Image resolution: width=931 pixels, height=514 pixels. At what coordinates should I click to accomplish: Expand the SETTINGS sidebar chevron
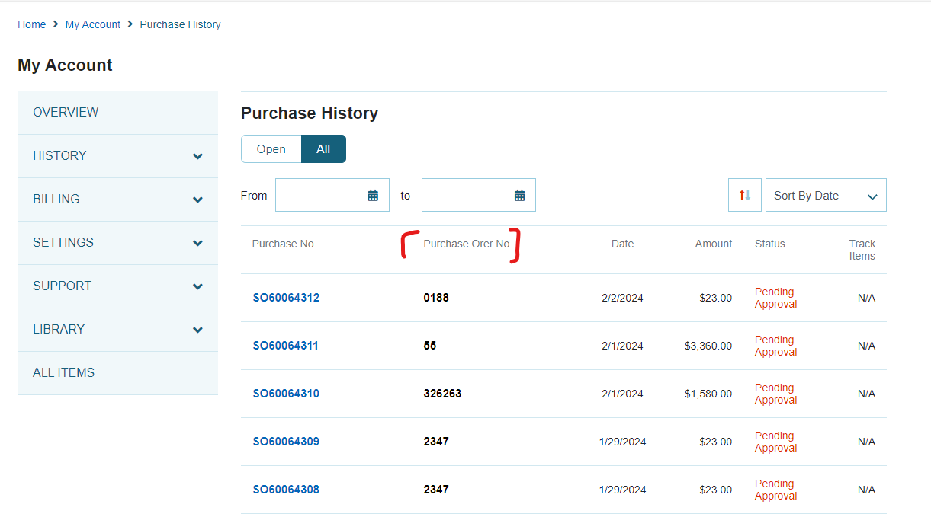[x=197, y=243]
